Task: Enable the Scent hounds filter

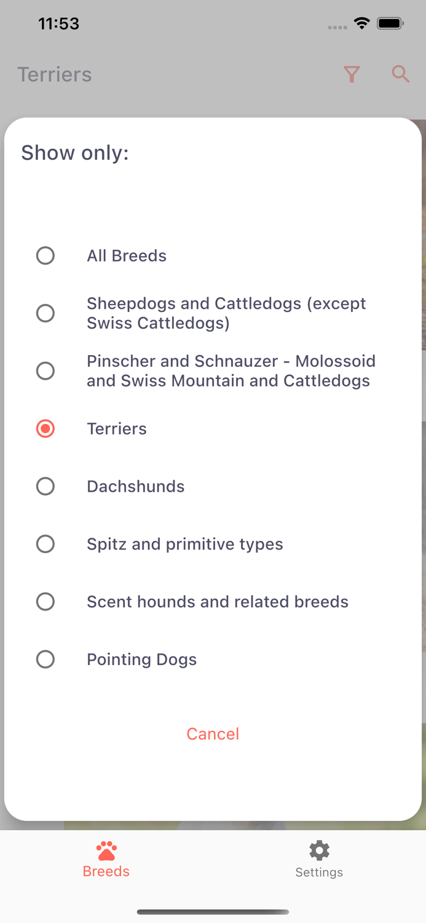Action: [45, 601]
